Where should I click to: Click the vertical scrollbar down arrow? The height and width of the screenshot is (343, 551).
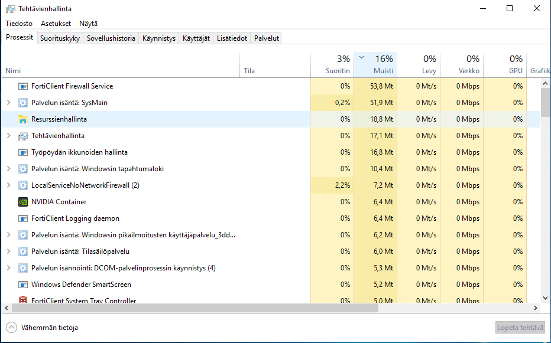point(545,298)
